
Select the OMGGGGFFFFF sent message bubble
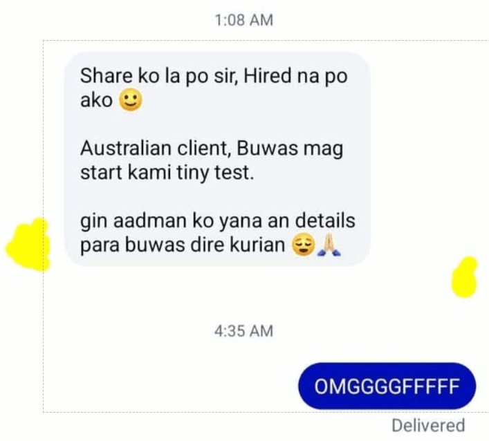click(387, 386)
